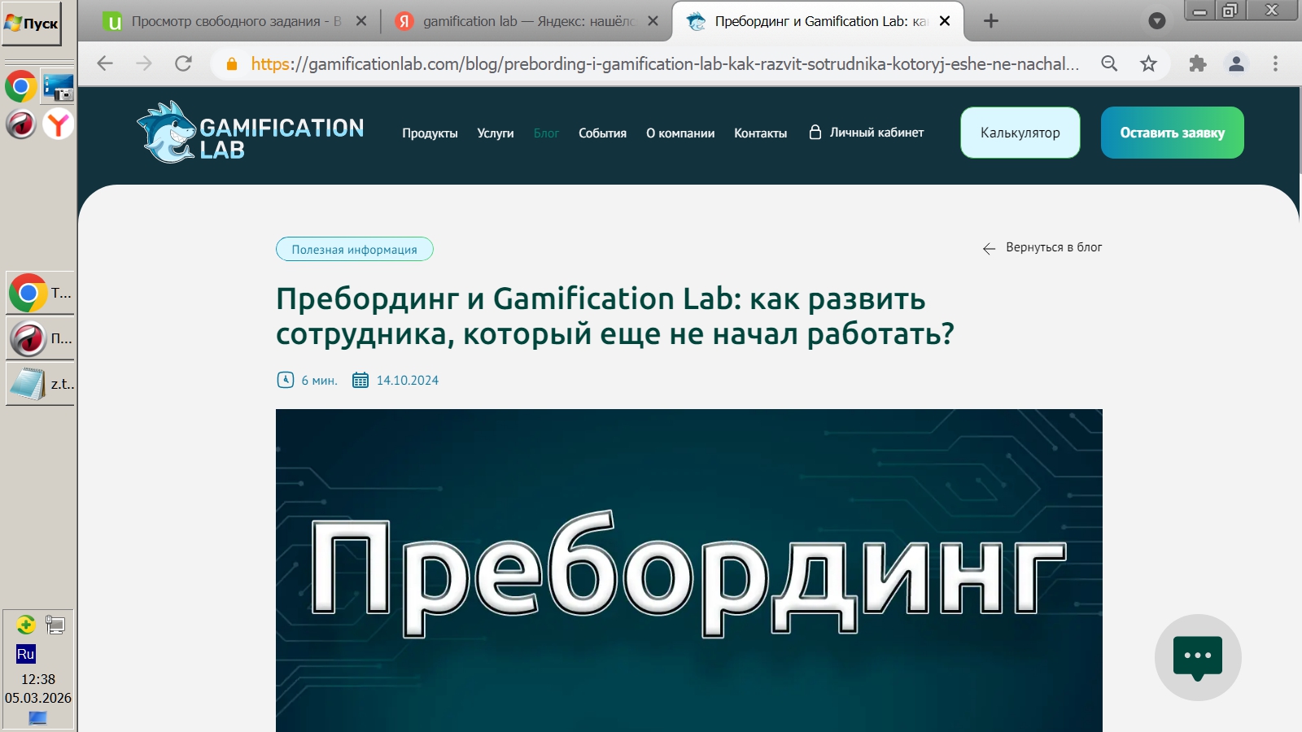This screenshot has width=1302, height=732.
Task: Open the Ru language indicator
Action: pos(25,654)
